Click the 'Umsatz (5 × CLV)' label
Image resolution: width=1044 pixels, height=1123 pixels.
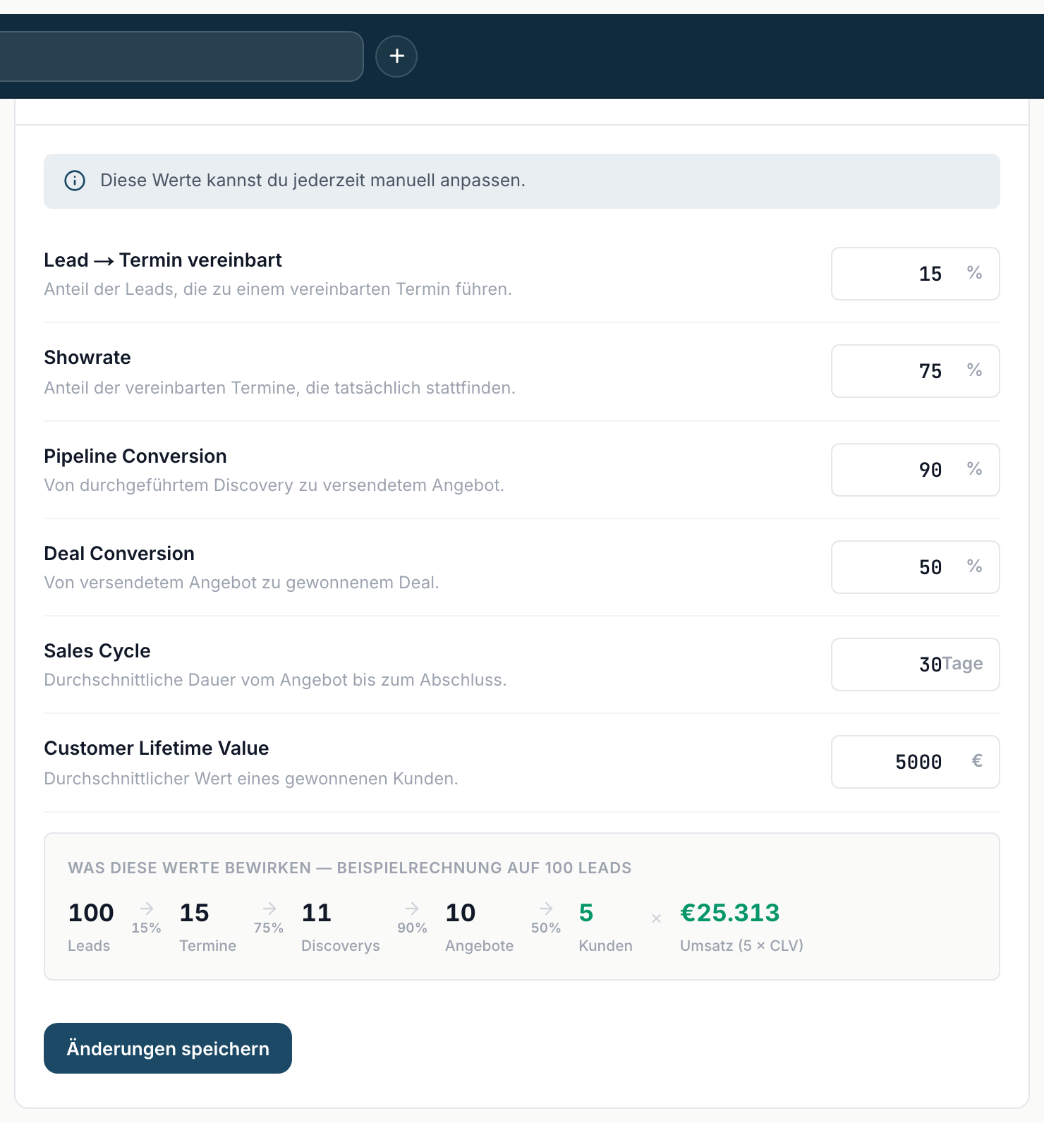[742, 946]
